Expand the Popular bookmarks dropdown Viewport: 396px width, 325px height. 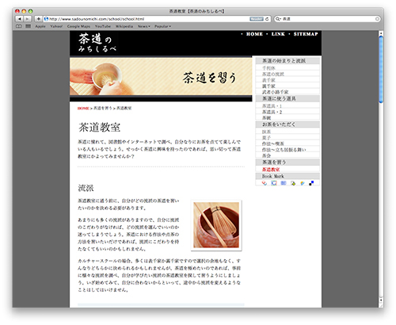pyautogui.click(x=162, y=26)
